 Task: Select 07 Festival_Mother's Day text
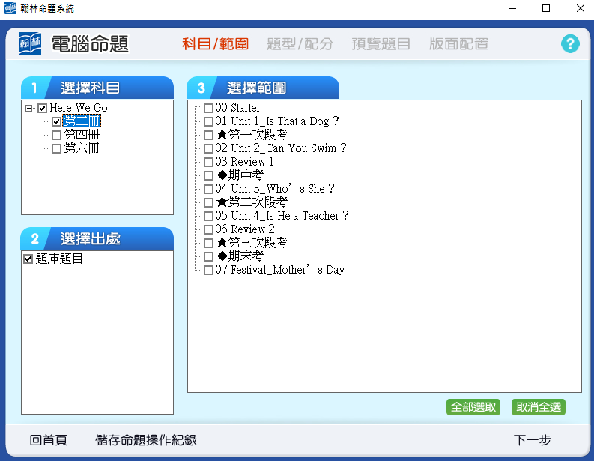[280, 270]
